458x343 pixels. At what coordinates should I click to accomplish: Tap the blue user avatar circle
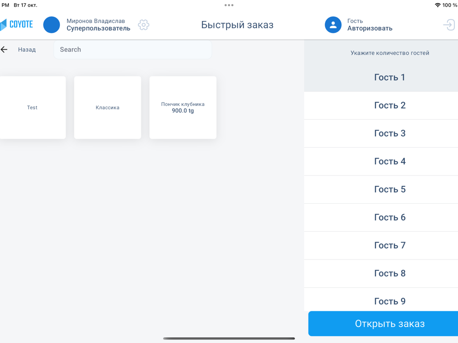coord(51,25)
